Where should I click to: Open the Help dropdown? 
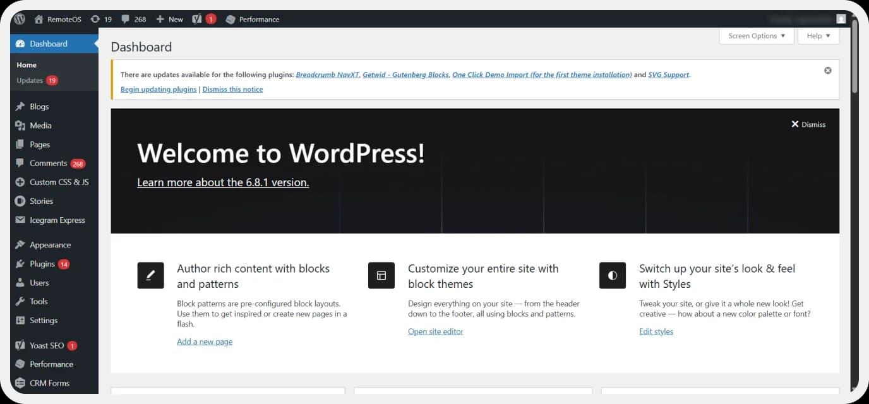(818, 36)
